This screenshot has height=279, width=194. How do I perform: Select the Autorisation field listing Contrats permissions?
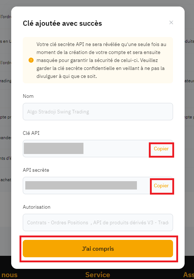click(x=98, y=222)
